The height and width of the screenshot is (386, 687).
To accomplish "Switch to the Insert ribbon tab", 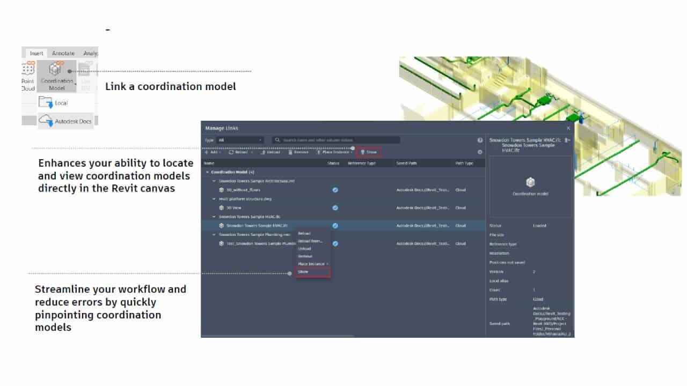I will pyautogui.click(x=36, y=54).
